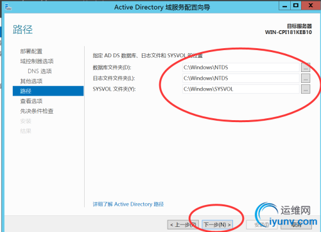321x232 pixels.
Task: Click the 日志文件文件夹(L): label
Action: click(114, 78)
